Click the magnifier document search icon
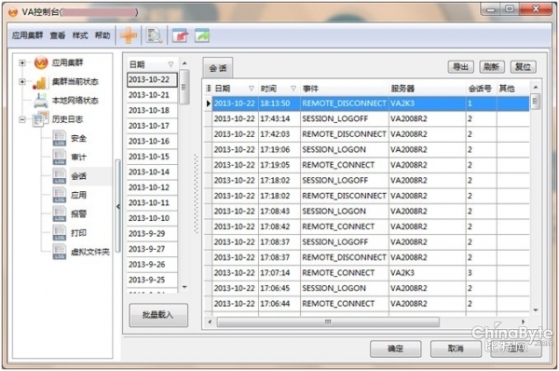This screenshot has width=559, height=371. pos(155,35)
